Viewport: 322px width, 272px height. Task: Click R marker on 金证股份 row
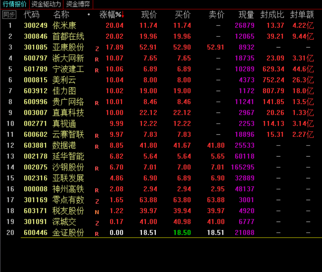97,234
